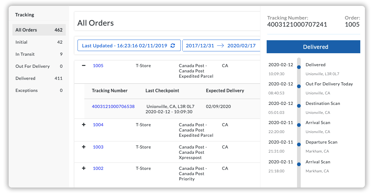Click the blue Delivered status banner
The width and height of the screenshot is (373, 194).
(x=313, y=47)
